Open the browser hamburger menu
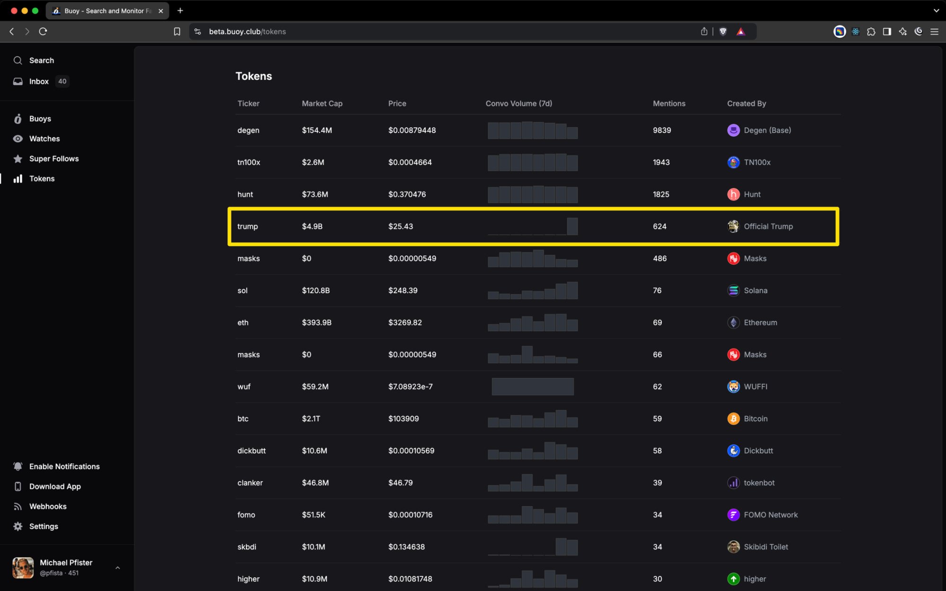Viewport: 946px width, 591px height. coord(934,32)
